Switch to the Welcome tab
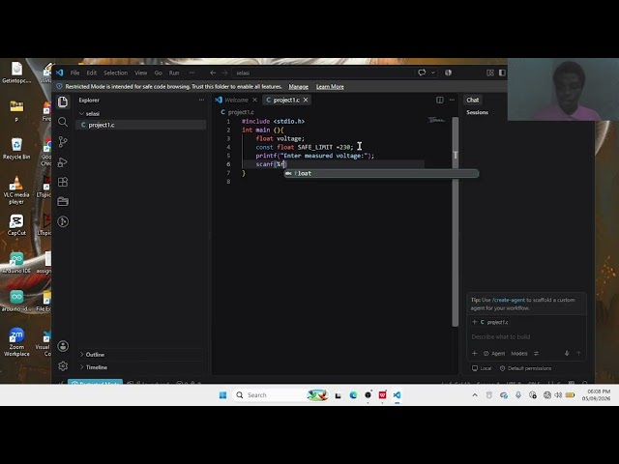Viewport: 619px width, 464px height. tap(236, 100)
